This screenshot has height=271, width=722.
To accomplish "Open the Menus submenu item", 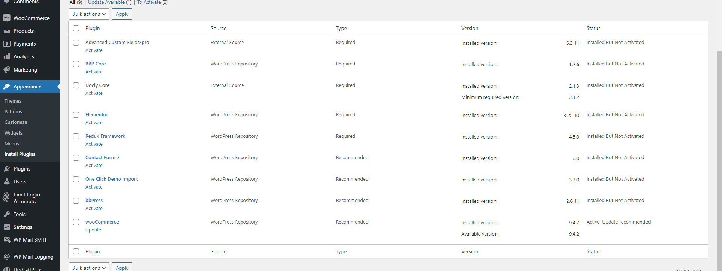I will pyautogui.click(x=12, y=143).
